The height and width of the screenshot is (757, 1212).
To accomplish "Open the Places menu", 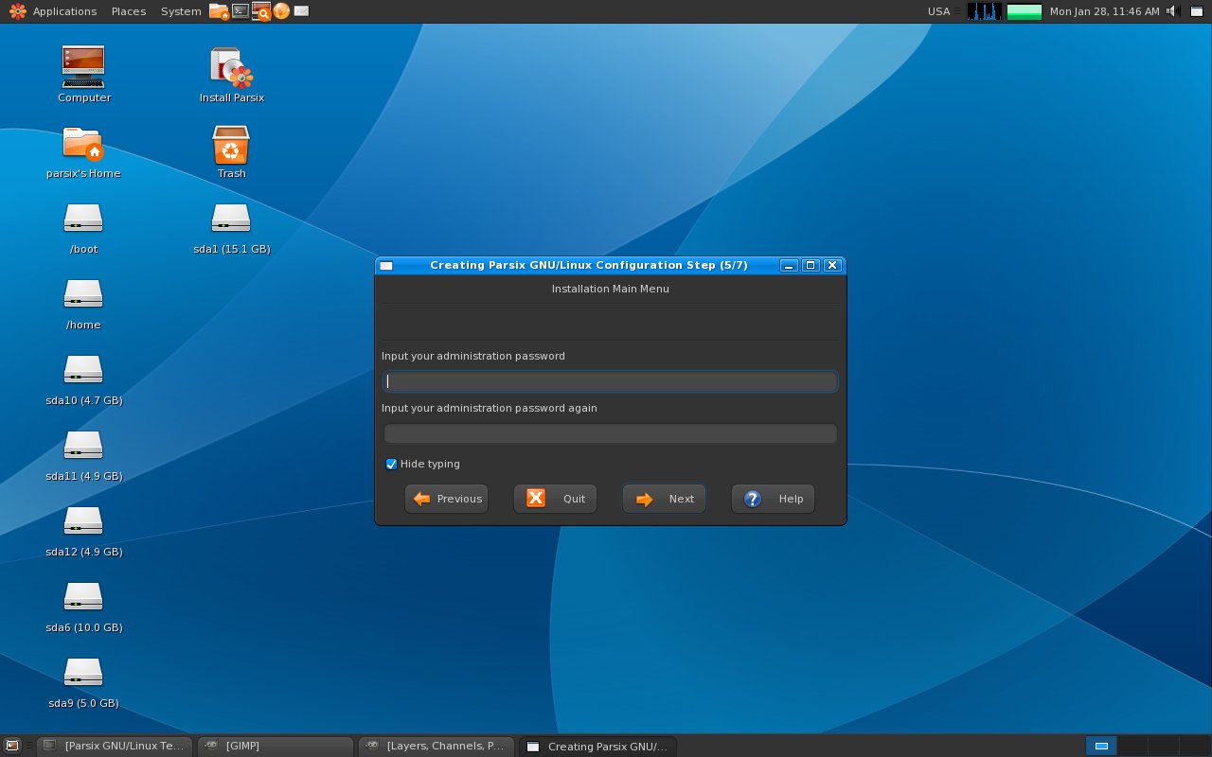I will pyautogui.click(x=129, y=11).
